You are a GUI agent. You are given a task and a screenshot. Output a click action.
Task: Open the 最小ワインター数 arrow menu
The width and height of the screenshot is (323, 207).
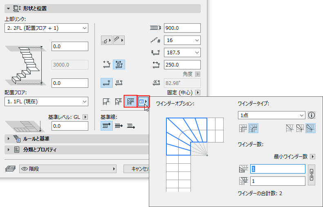click(x=312, y=157)
